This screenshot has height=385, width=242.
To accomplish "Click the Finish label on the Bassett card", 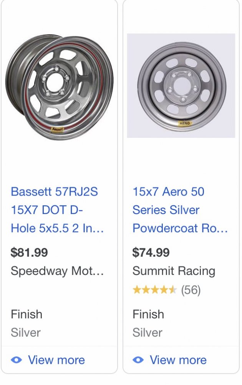I will click(27, 314).
